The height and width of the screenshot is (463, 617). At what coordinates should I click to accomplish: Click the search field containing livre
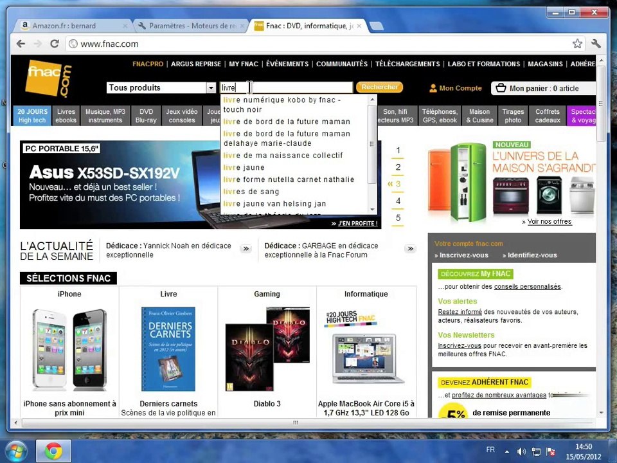point(286,87)
